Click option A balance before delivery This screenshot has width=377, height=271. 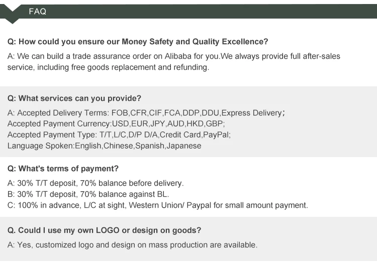coord(96,183)
